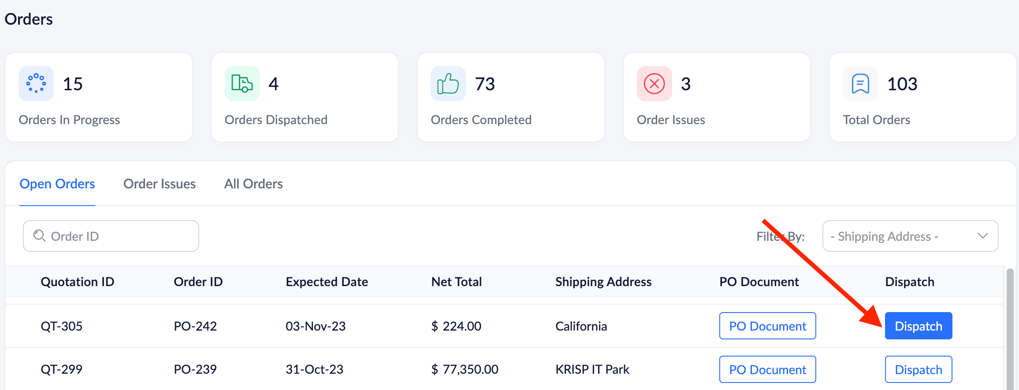The height and width of the screenshot is (390, 1019).
Task: Click the Net Total column header
Action: coord(456,282)
